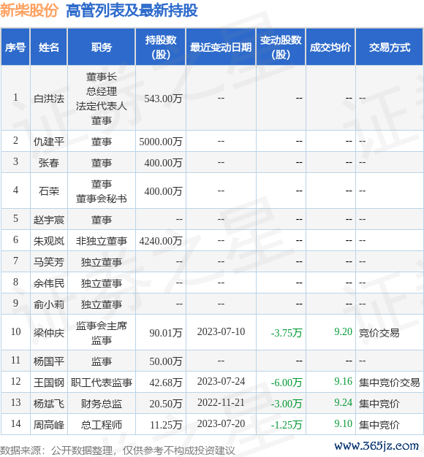The width and height of the screenshot is (424, 457).
Task: Click 法定代表人 in row 1
Action: pyautogui.click(x=102, y=106)
